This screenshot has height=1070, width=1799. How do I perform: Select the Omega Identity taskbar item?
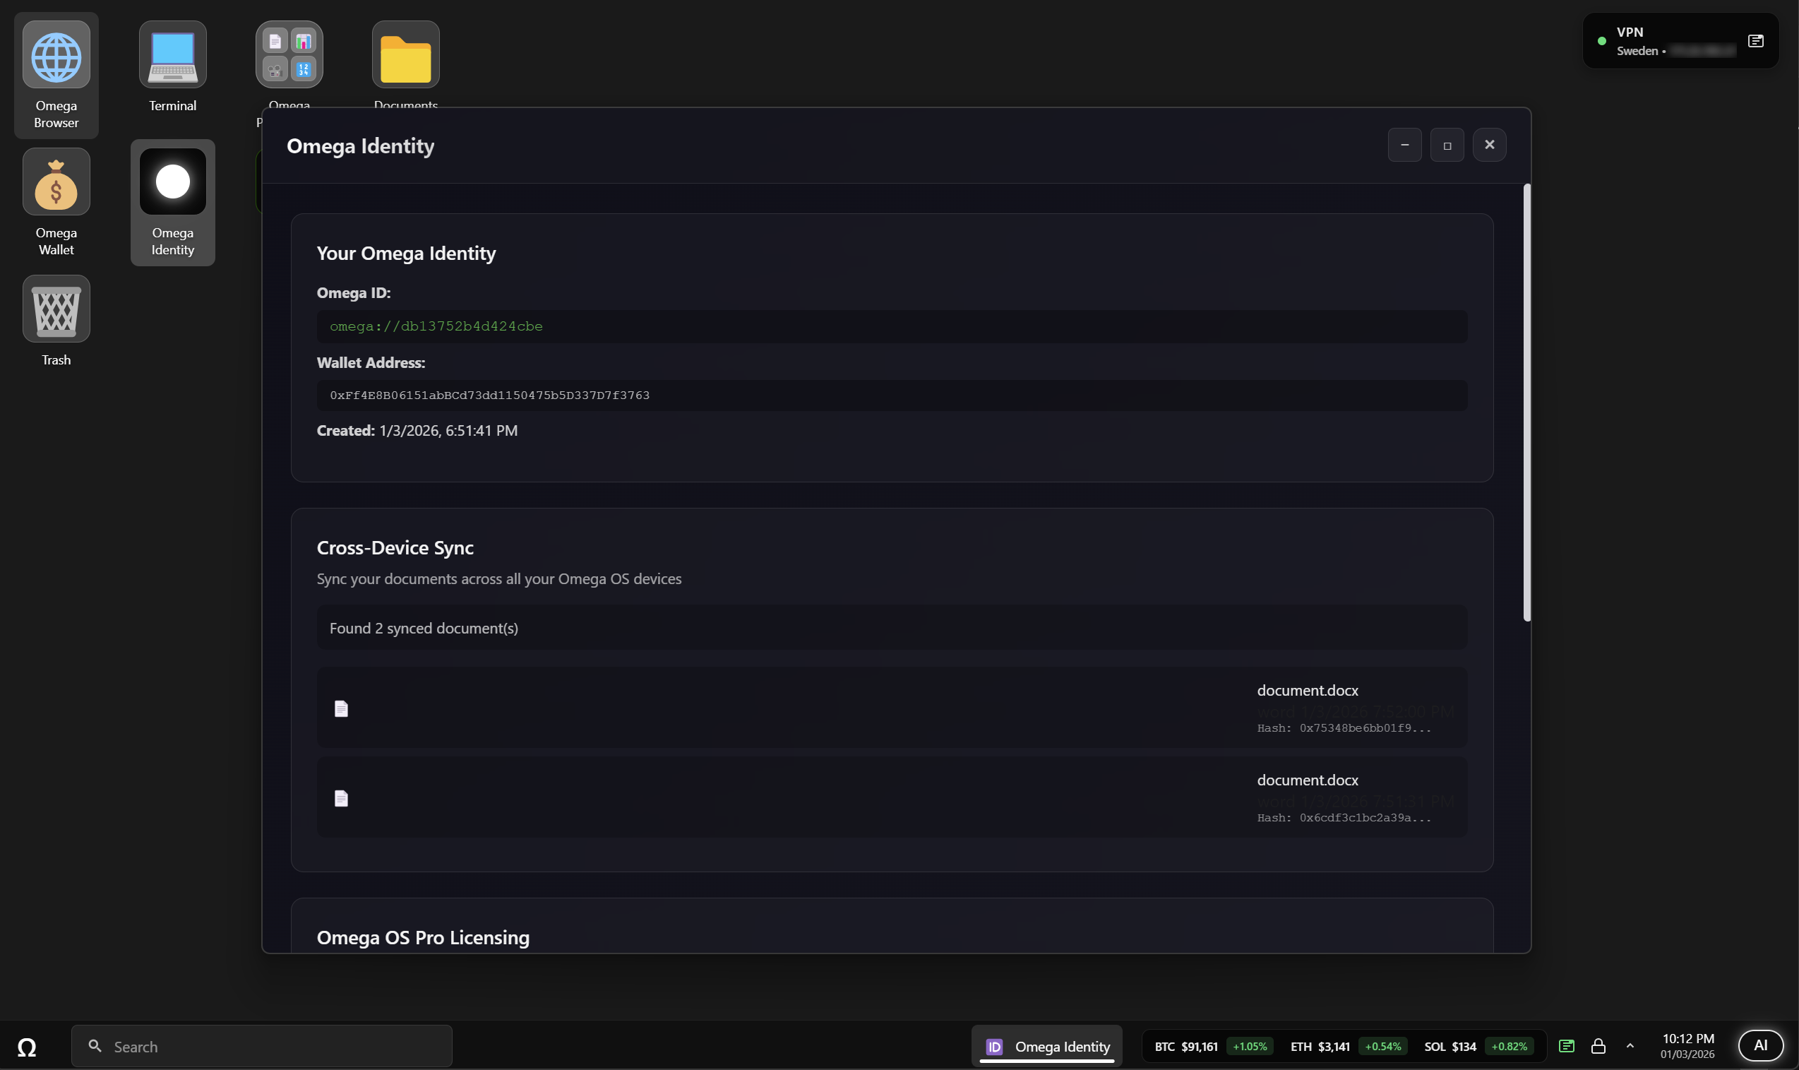[1046, 1045]
